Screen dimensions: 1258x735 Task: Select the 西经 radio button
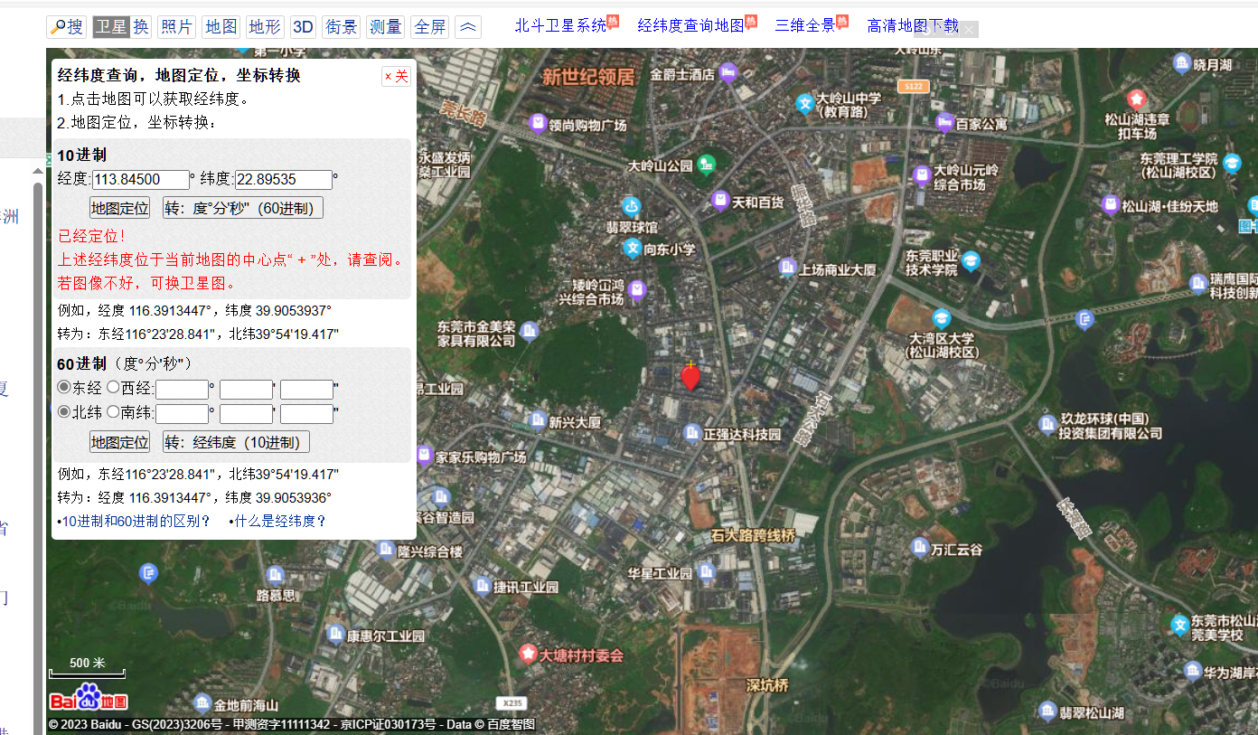113,387
